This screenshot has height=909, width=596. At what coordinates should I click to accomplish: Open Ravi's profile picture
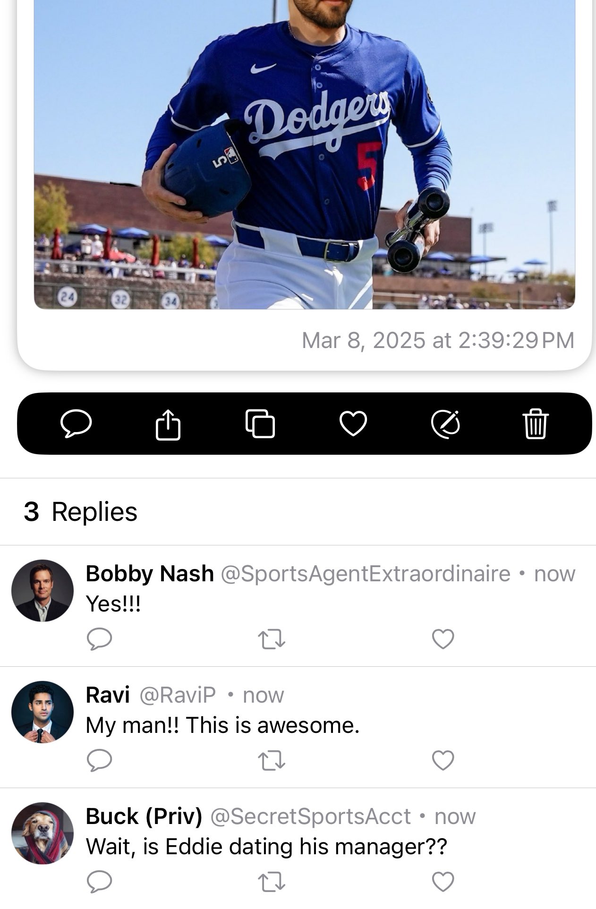click(43, 712)
